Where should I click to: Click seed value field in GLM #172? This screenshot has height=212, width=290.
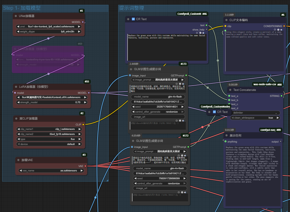(x=160, y=178)
